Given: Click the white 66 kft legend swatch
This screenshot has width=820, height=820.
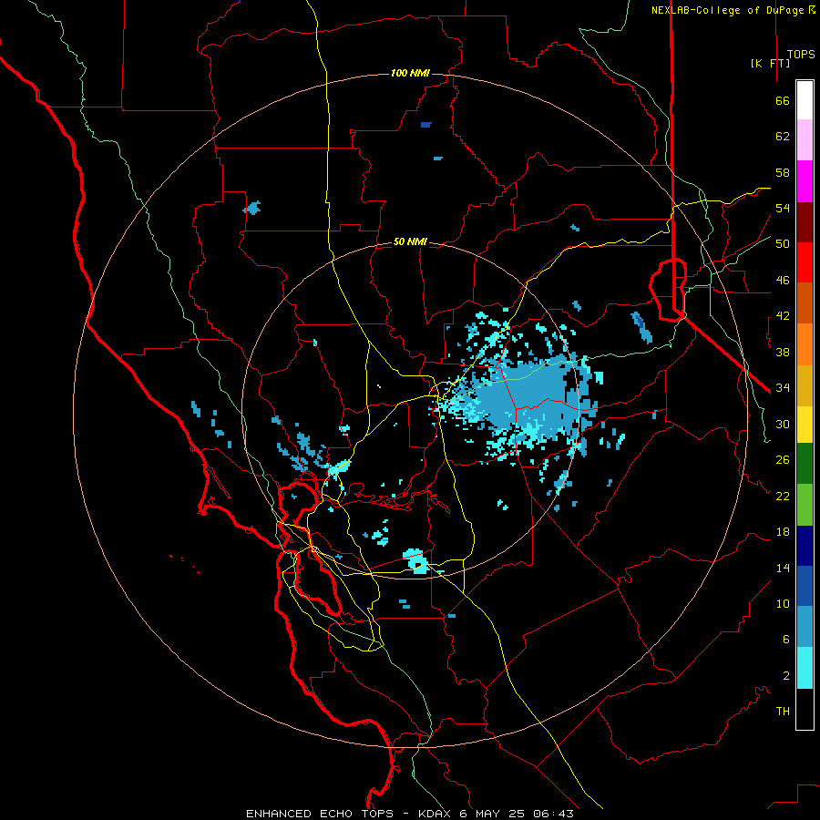Looking at the screenshot, I should [805, 100].
